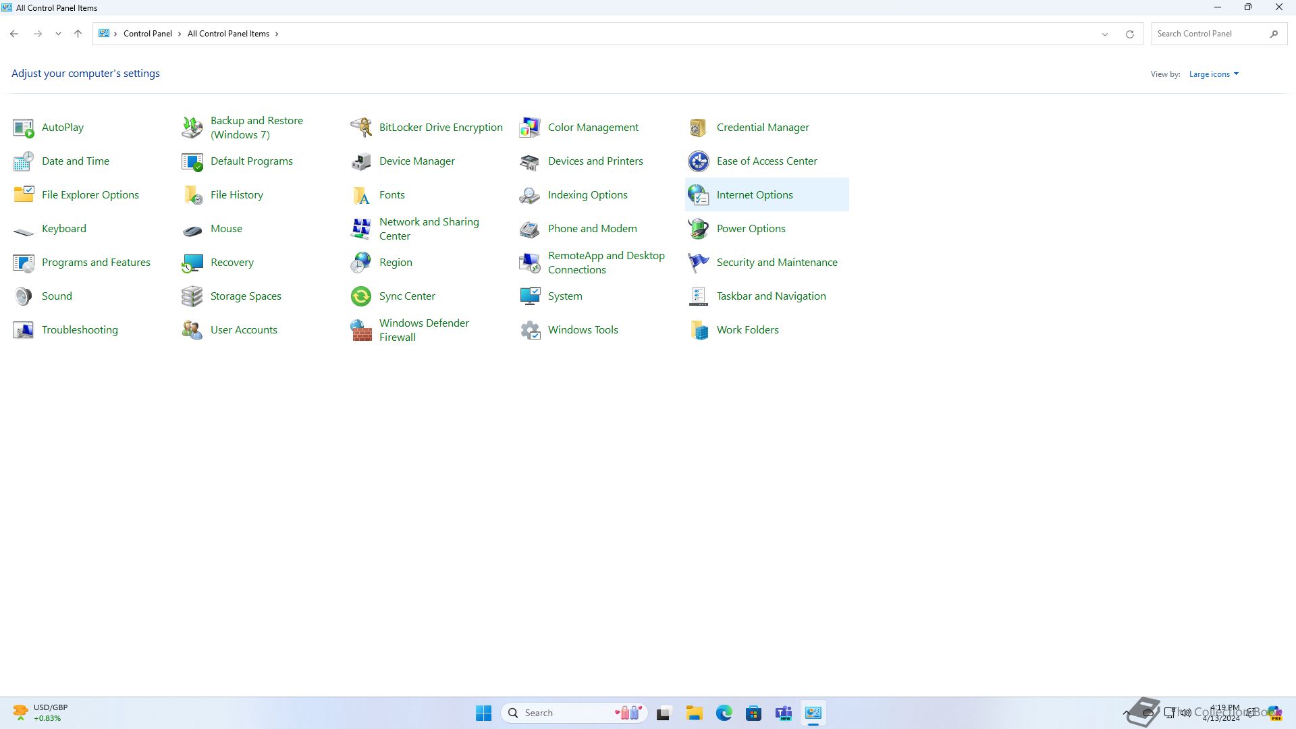
Task: Click the Recovery icon
Action: [192, 263]
